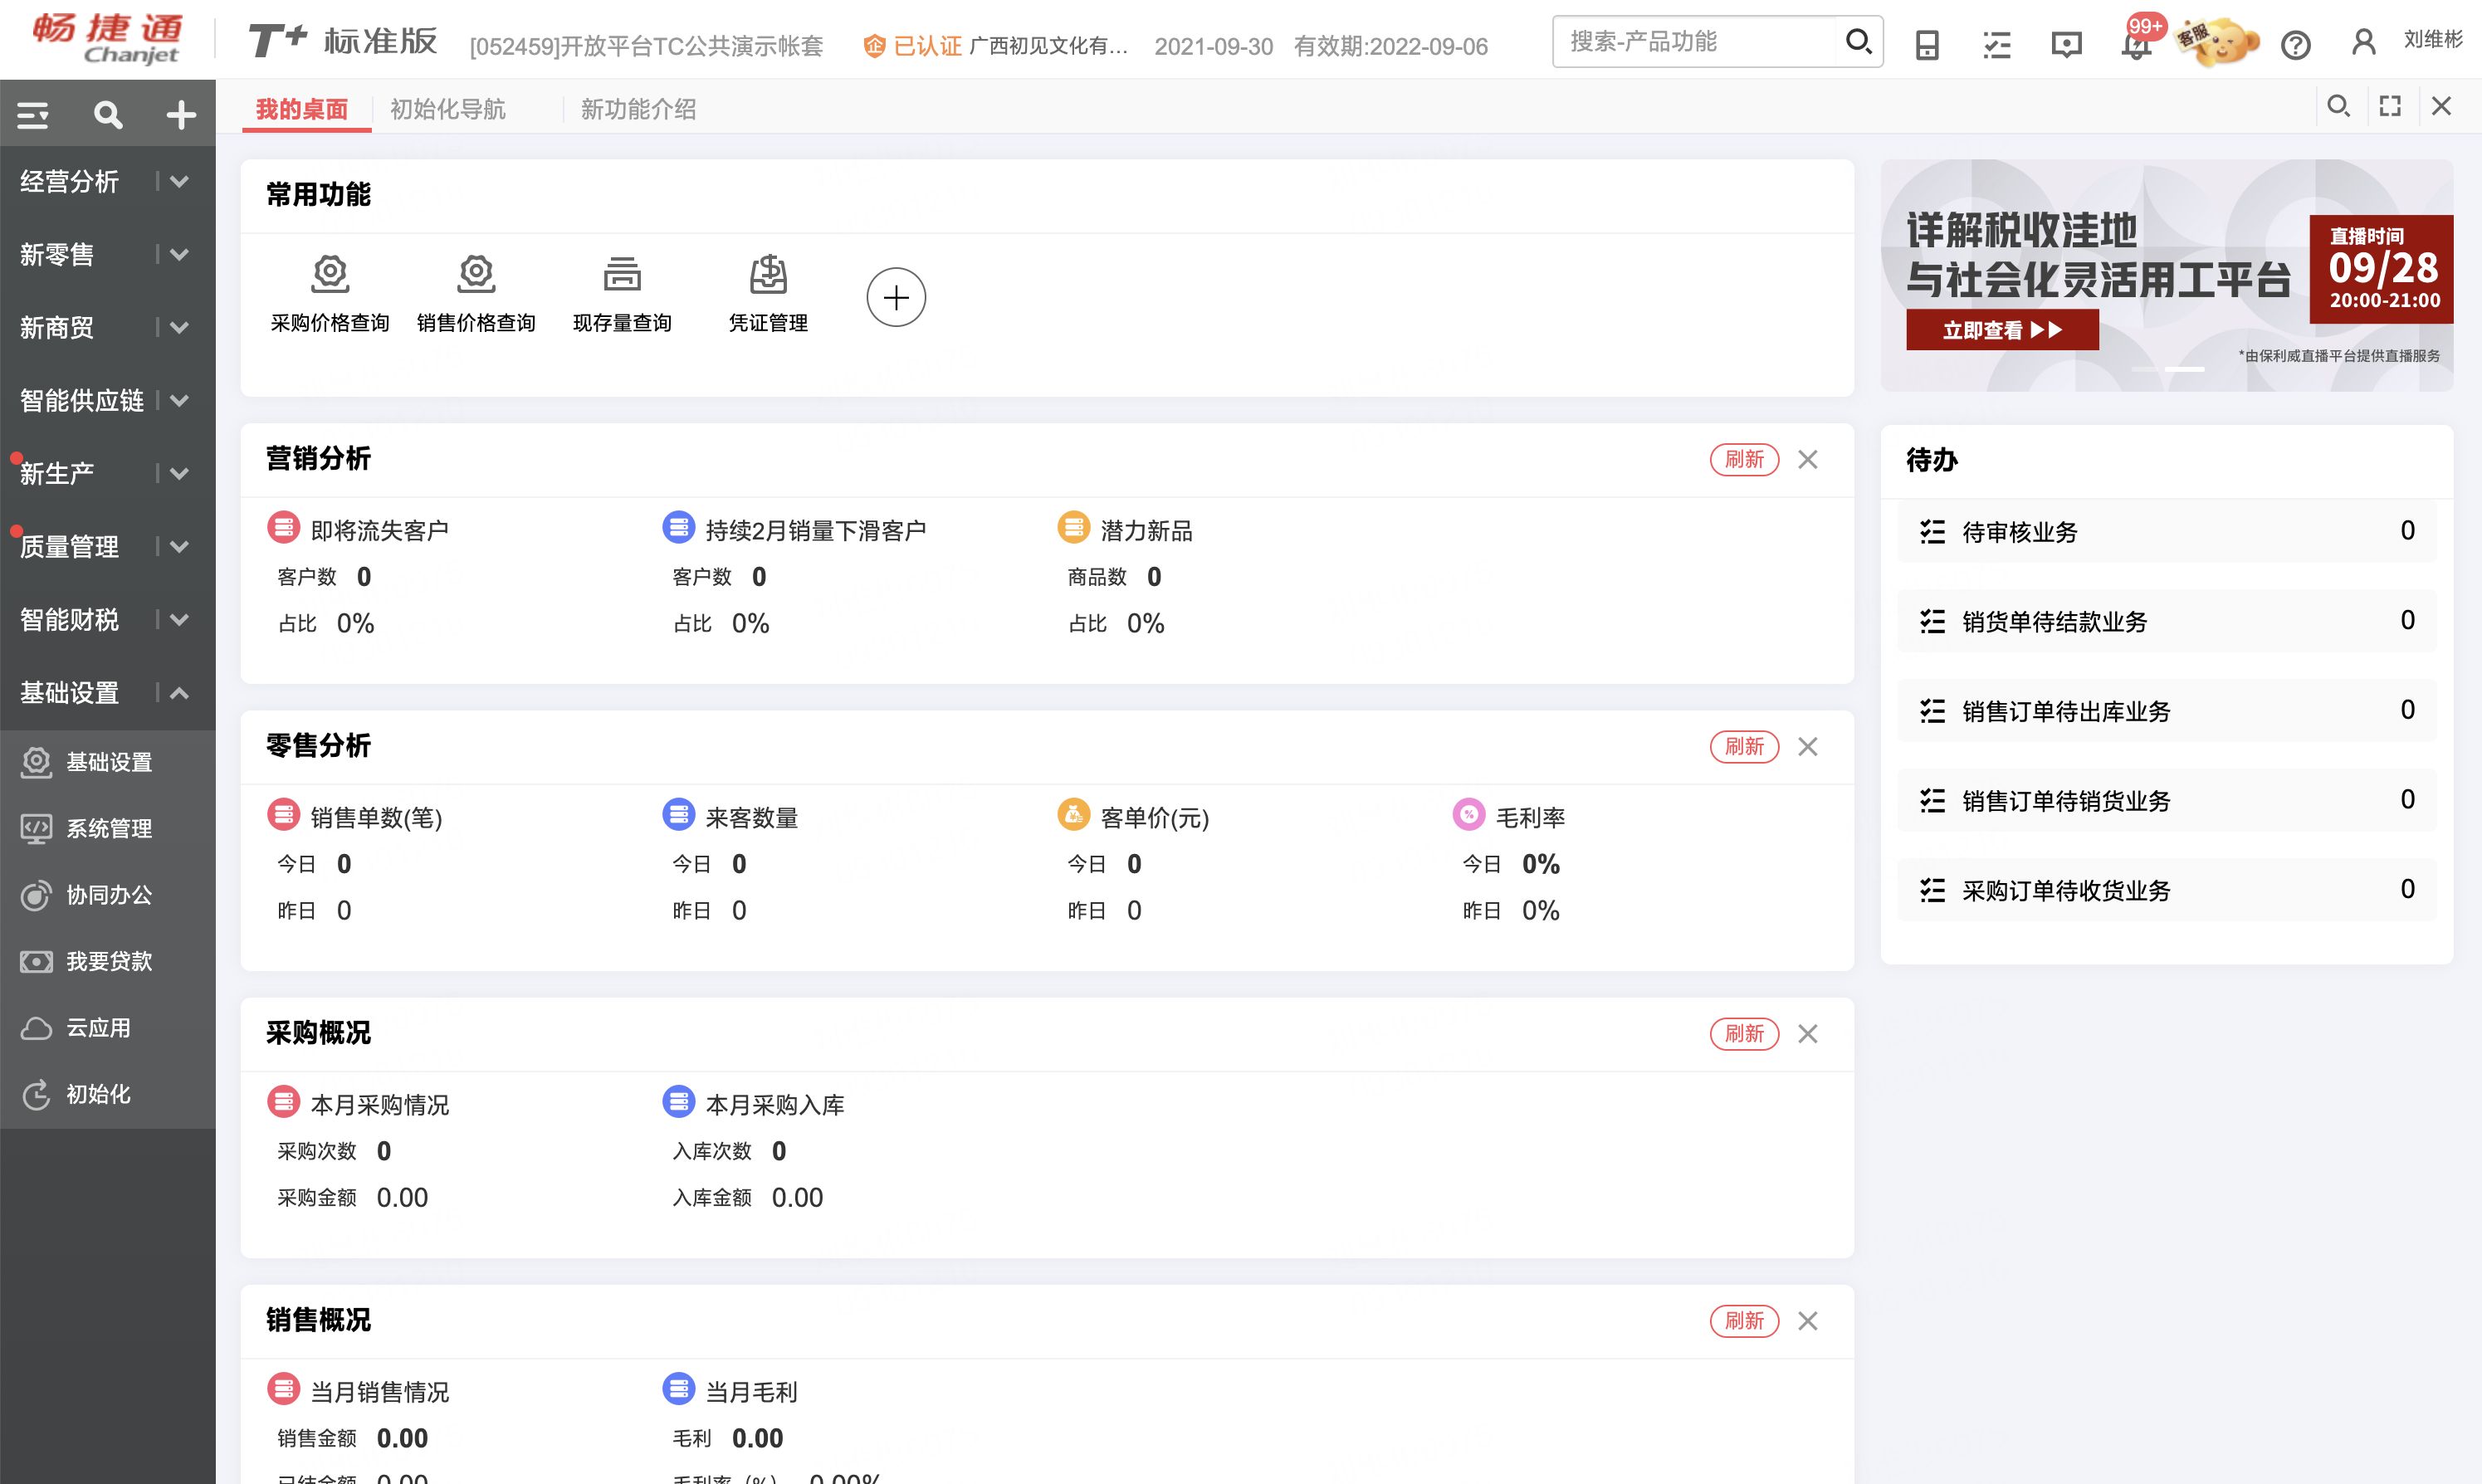
Task: Open 现存量查询 from 常用功能
Action: click(622, 294)
